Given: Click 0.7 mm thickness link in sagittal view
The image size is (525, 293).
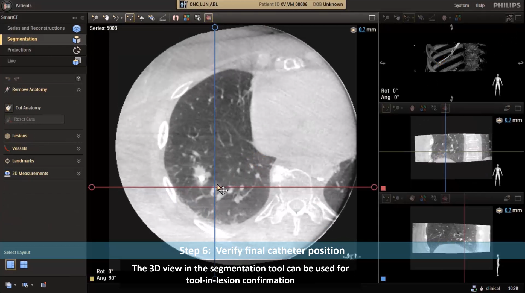Looking at the screenshot, I should [508, 210].
